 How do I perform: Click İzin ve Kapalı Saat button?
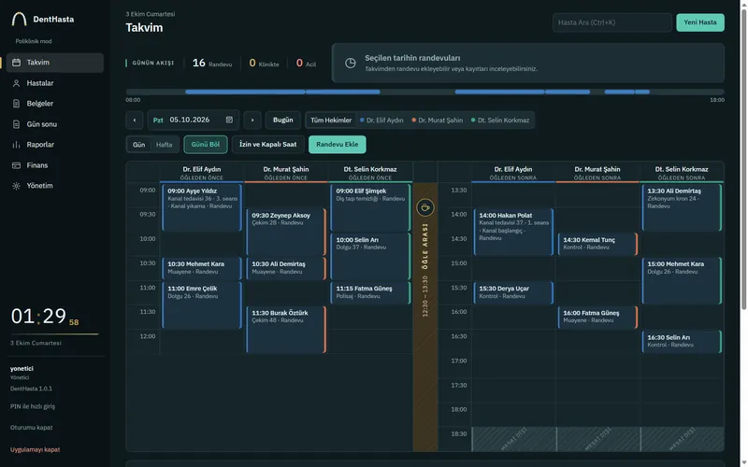click(x=267, y=145)
